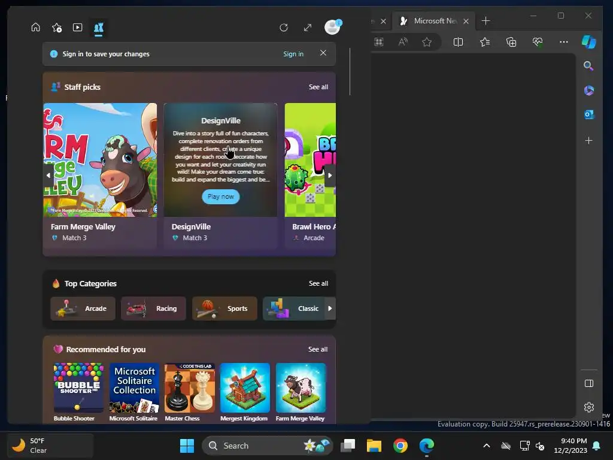This screenshot has height=460, width=613.
Task: Launch Google Chrome from taskbar
Action: point(400,446)
